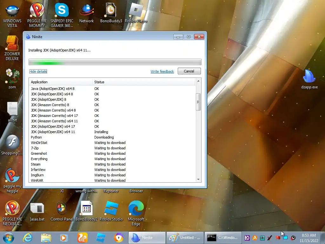Open Windows Explorer folder in taskbar
This screenshot has width=325, height=244.
pos(46,238)
